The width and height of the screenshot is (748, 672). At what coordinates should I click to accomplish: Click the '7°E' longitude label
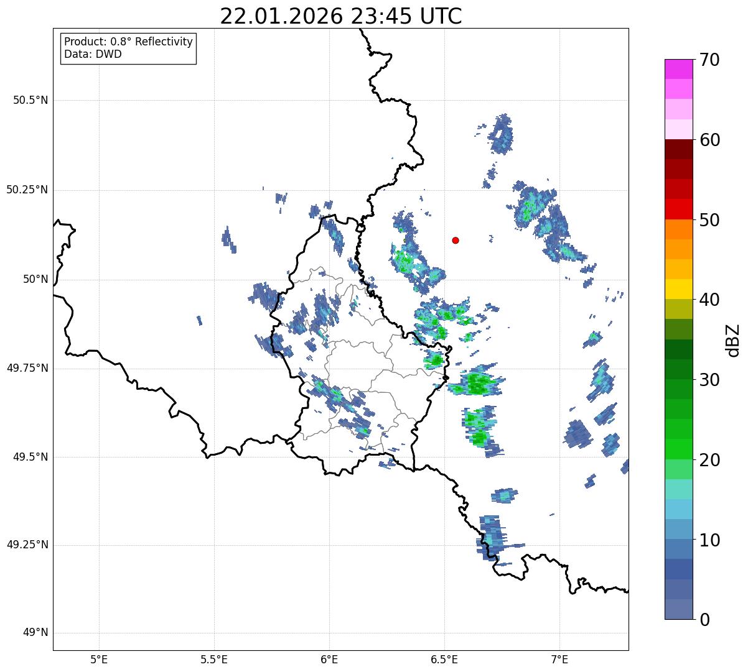pos(559,660)
